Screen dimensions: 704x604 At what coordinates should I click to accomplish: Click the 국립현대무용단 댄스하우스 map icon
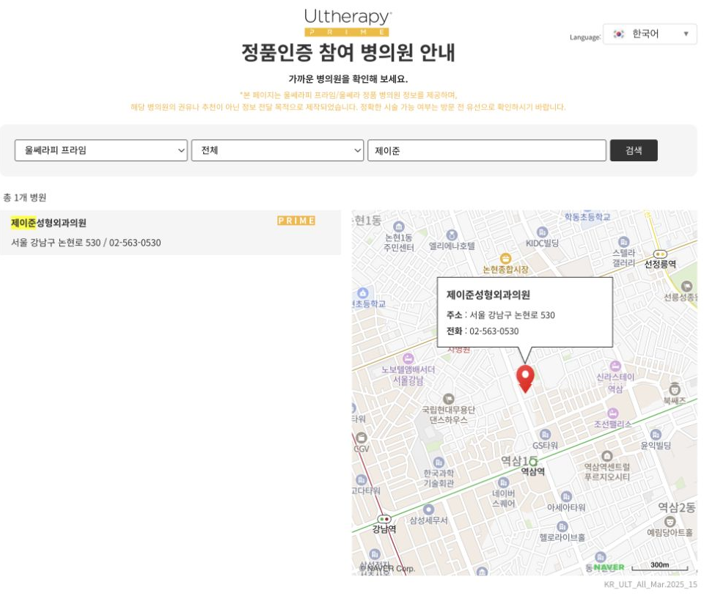(x=449, y=399)
